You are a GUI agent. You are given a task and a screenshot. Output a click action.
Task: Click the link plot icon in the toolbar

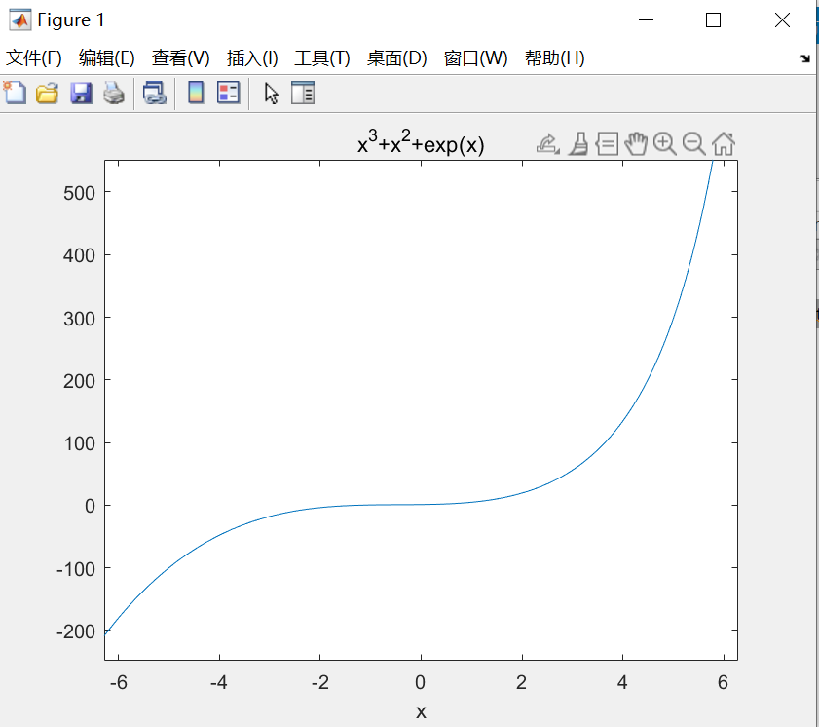(153, 93)
